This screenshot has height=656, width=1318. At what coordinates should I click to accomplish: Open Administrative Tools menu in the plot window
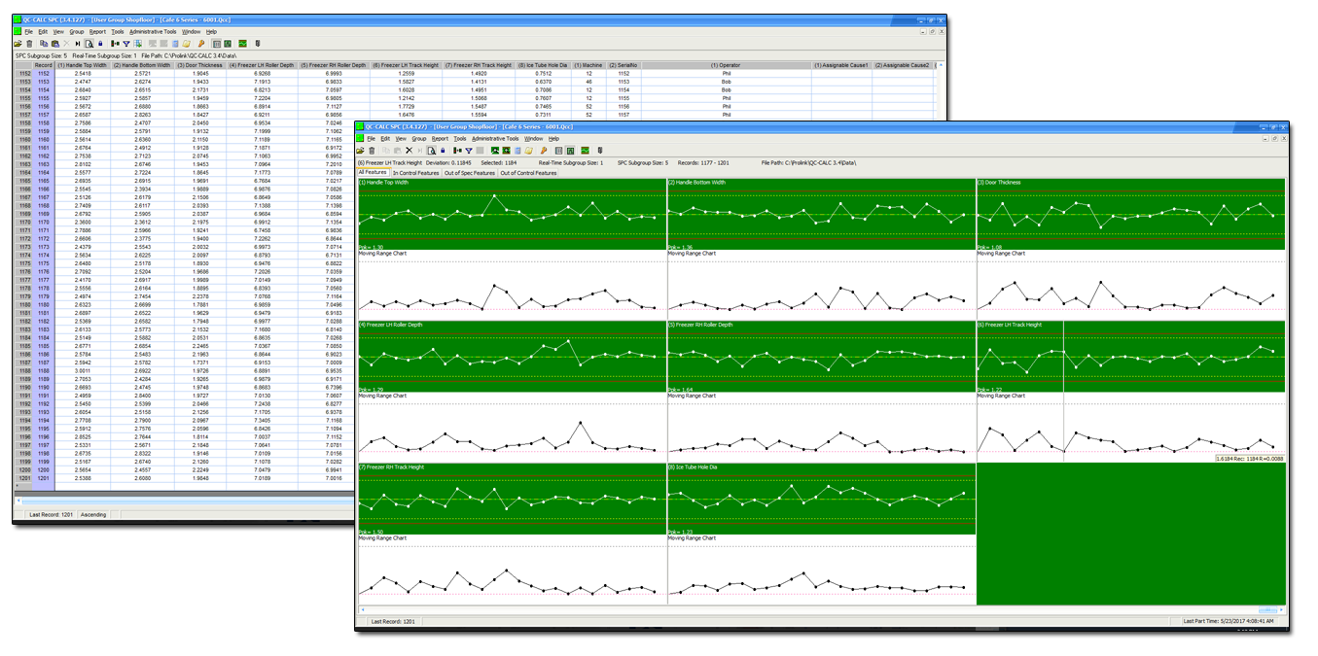494,139
